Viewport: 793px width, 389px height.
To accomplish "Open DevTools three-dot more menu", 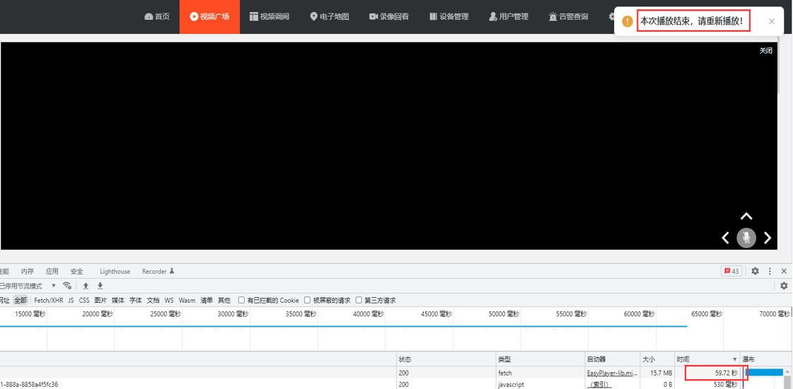I will point(770,271).
